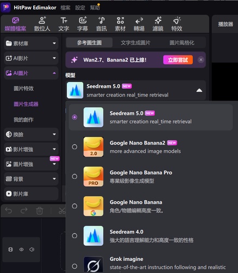Click the Seedream 5.0 thumbnail in the list
The image size is (238, 273).
pos(93,117)
